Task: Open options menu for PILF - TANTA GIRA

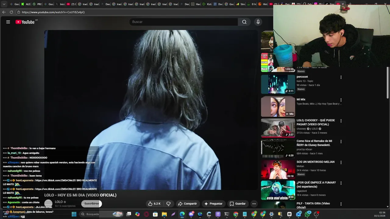Action: 341,204
